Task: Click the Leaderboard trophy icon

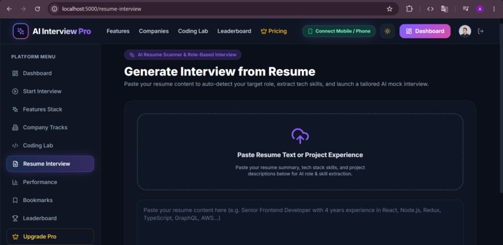Action: pyautogui.click(x=15, y=218)
